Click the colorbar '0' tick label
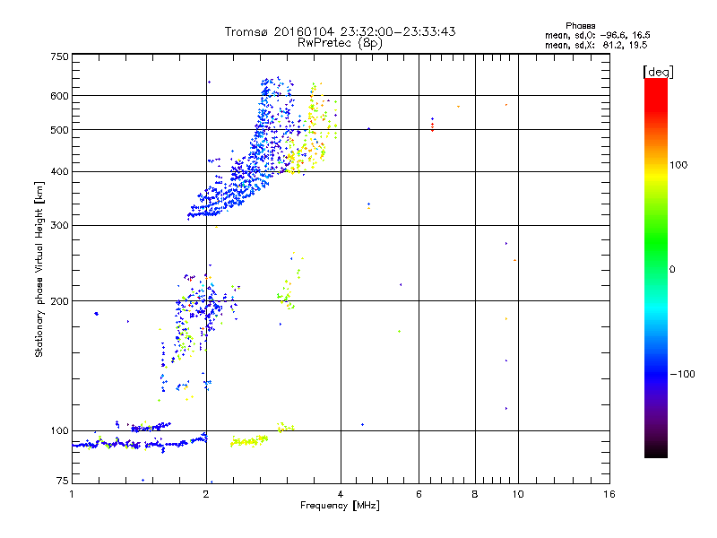 pyautogui.click(x=672, y=269)
